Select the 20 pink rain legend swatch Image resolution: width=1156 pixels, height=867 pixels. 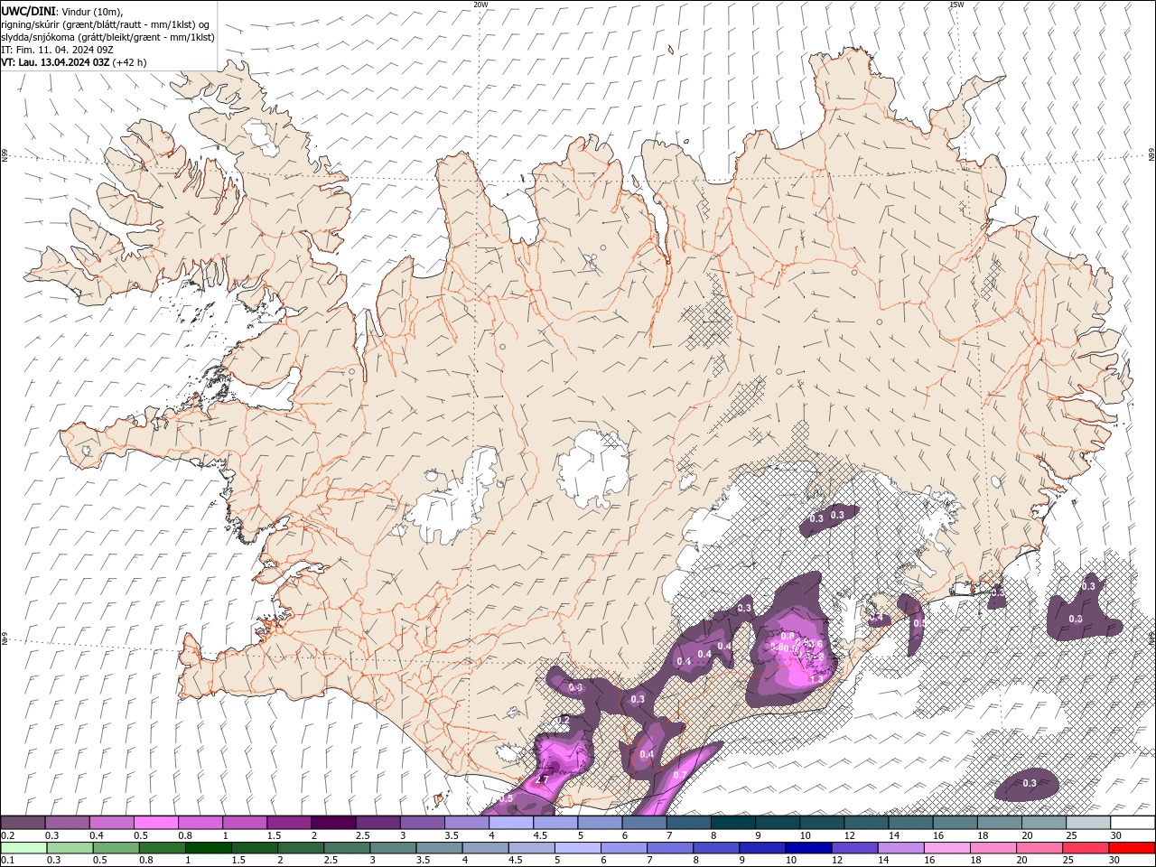1039,848
